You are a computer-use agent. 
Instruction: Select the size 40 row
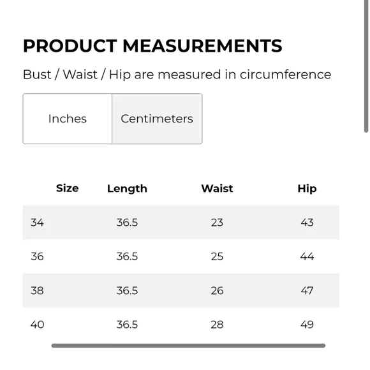click(x=181, y=325)
